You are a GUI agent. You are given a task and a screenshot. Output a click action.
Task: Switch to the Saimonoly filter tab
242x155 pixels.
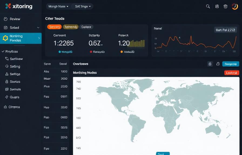[x=70, y=27]
